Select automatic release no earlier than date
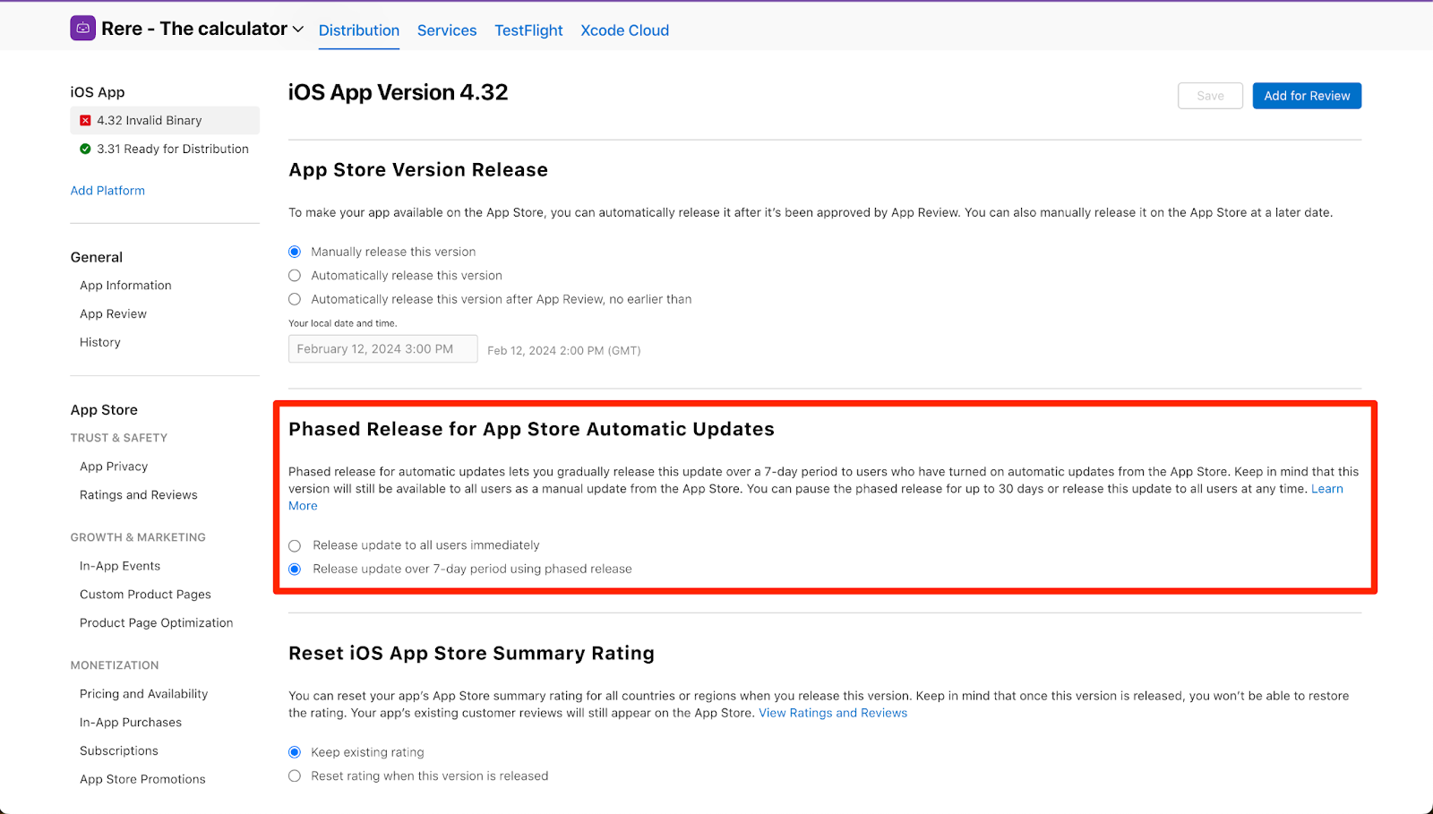1433x814 pixels. [x=295, y=299]
